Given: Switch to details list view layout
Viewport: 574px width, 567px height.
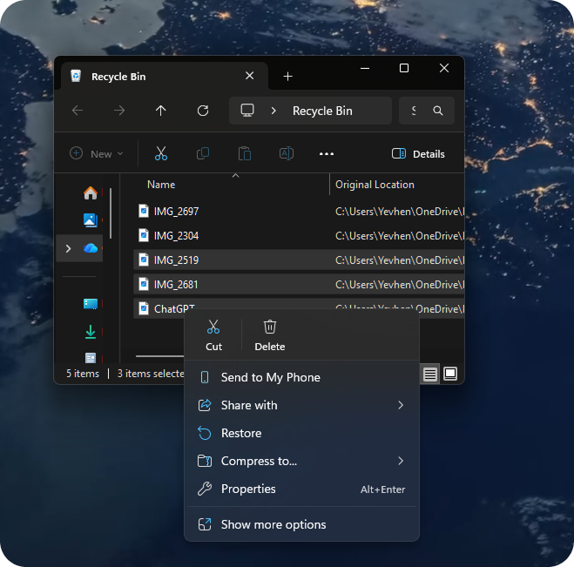Looking at the screenshot, I should point(430,374).
